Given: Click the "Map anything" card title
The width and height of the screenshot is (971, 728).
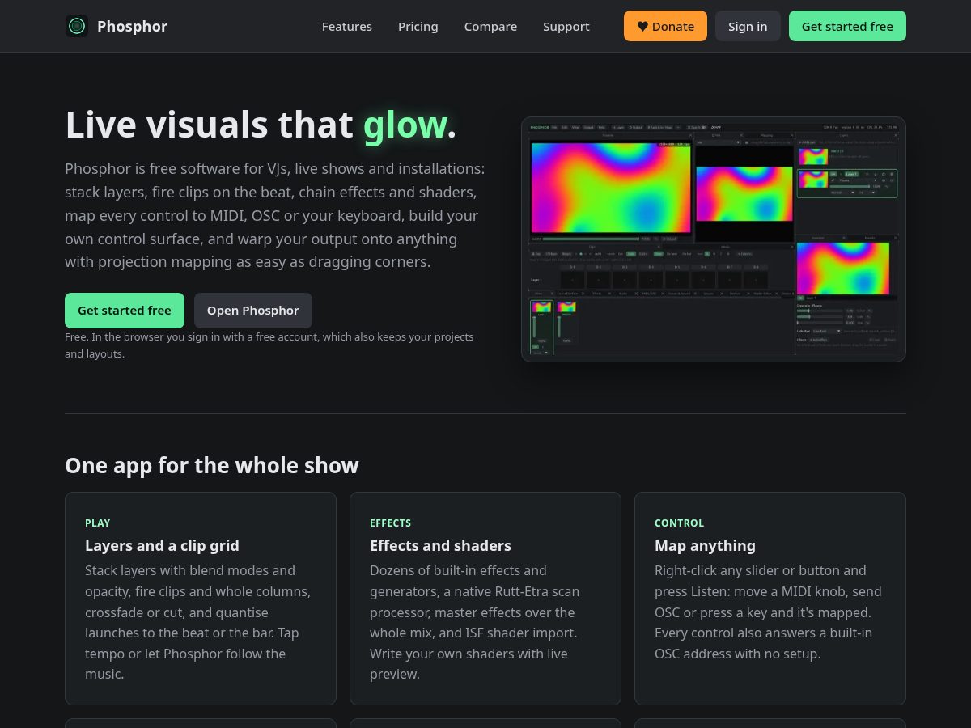Looking at the screenshot, I should 705,545.
